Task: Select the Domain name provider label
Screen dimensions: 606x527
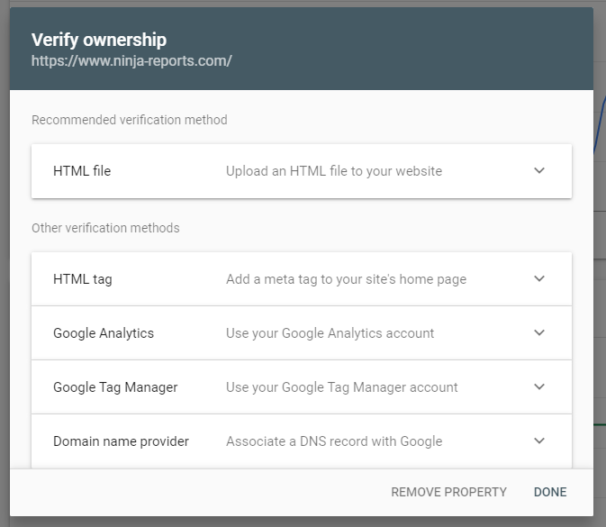Action: click(x=121, y=441)
